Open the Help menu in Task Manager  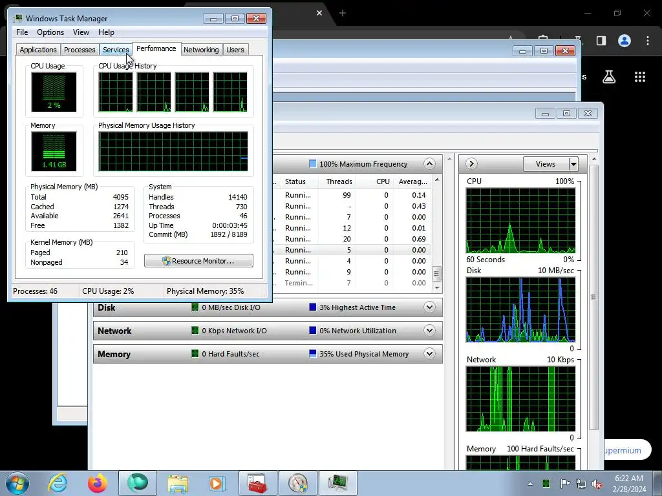coord(106,32)
